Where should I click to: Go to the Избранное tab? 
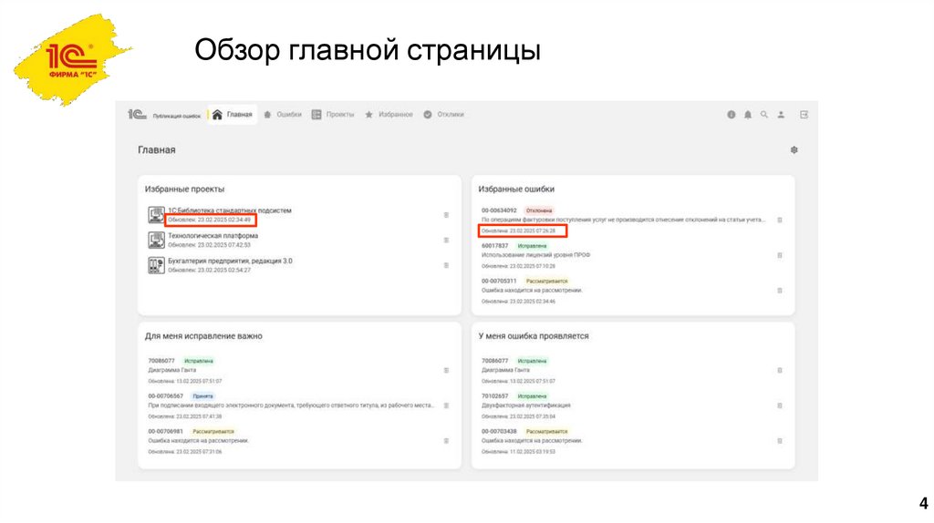389,114
